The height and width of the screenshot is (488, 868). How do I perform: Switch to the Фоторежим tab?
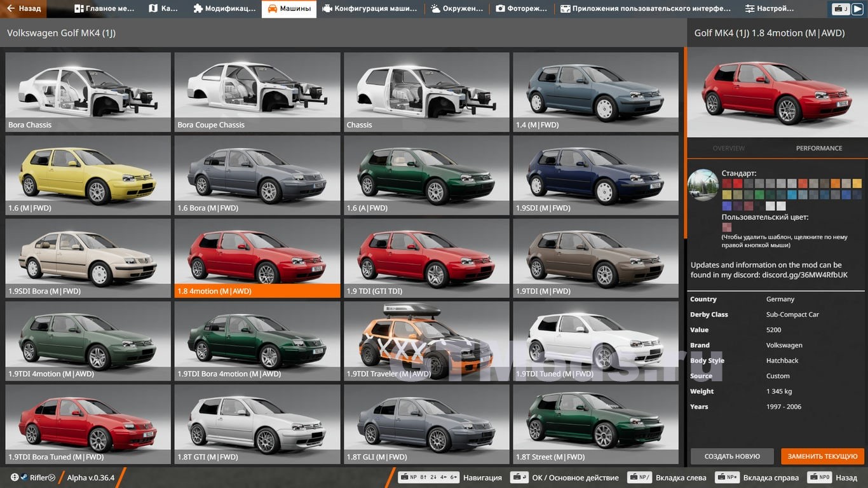[522, 9]
